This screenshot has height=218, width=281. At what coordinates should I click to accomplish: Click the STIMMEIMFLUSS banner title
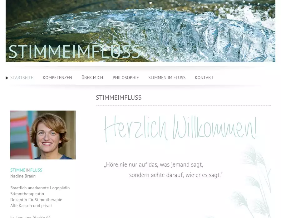pos(74,52)
